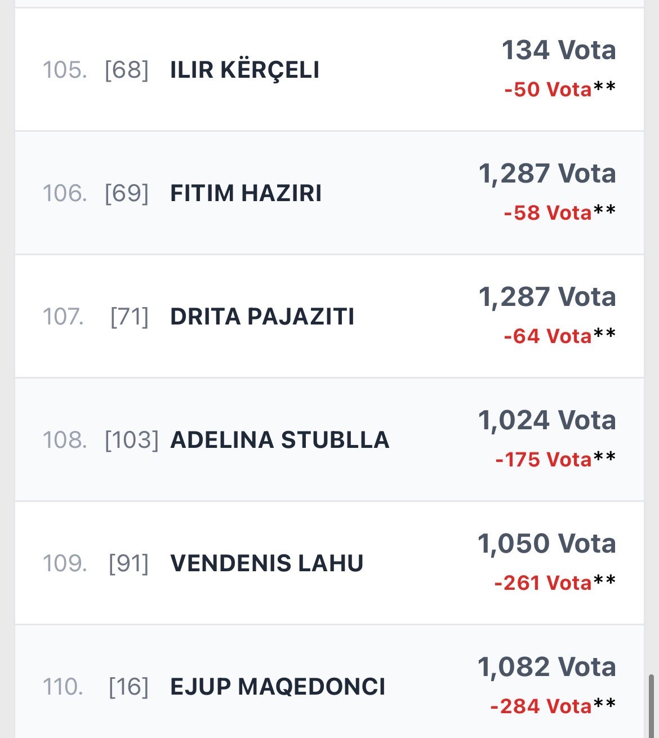Select the red -64 Vota difference
Viewport: 659px width, 738px height.
point(547,336)
